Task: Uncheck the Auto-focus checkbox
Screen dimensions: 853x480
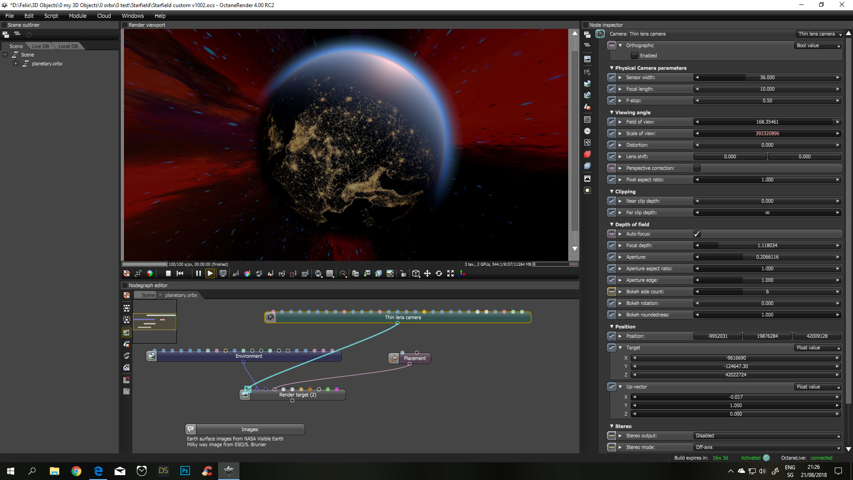Action: coord(697,234)
